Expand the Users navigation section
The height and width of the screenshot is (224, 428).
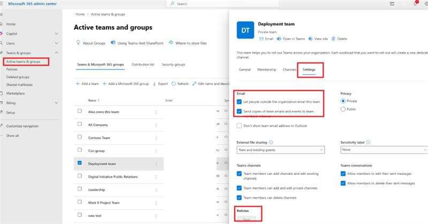[x=57, y=43]
